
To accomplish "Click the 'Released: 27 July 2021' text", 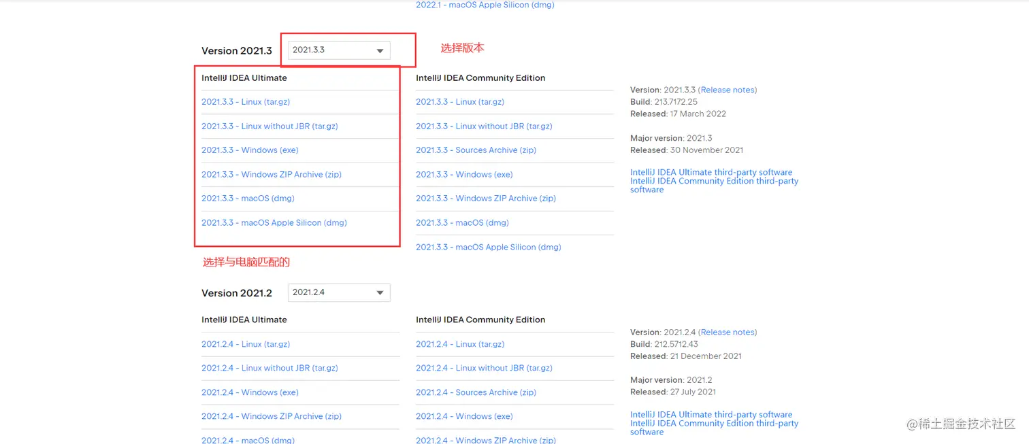I will [673, 392].
